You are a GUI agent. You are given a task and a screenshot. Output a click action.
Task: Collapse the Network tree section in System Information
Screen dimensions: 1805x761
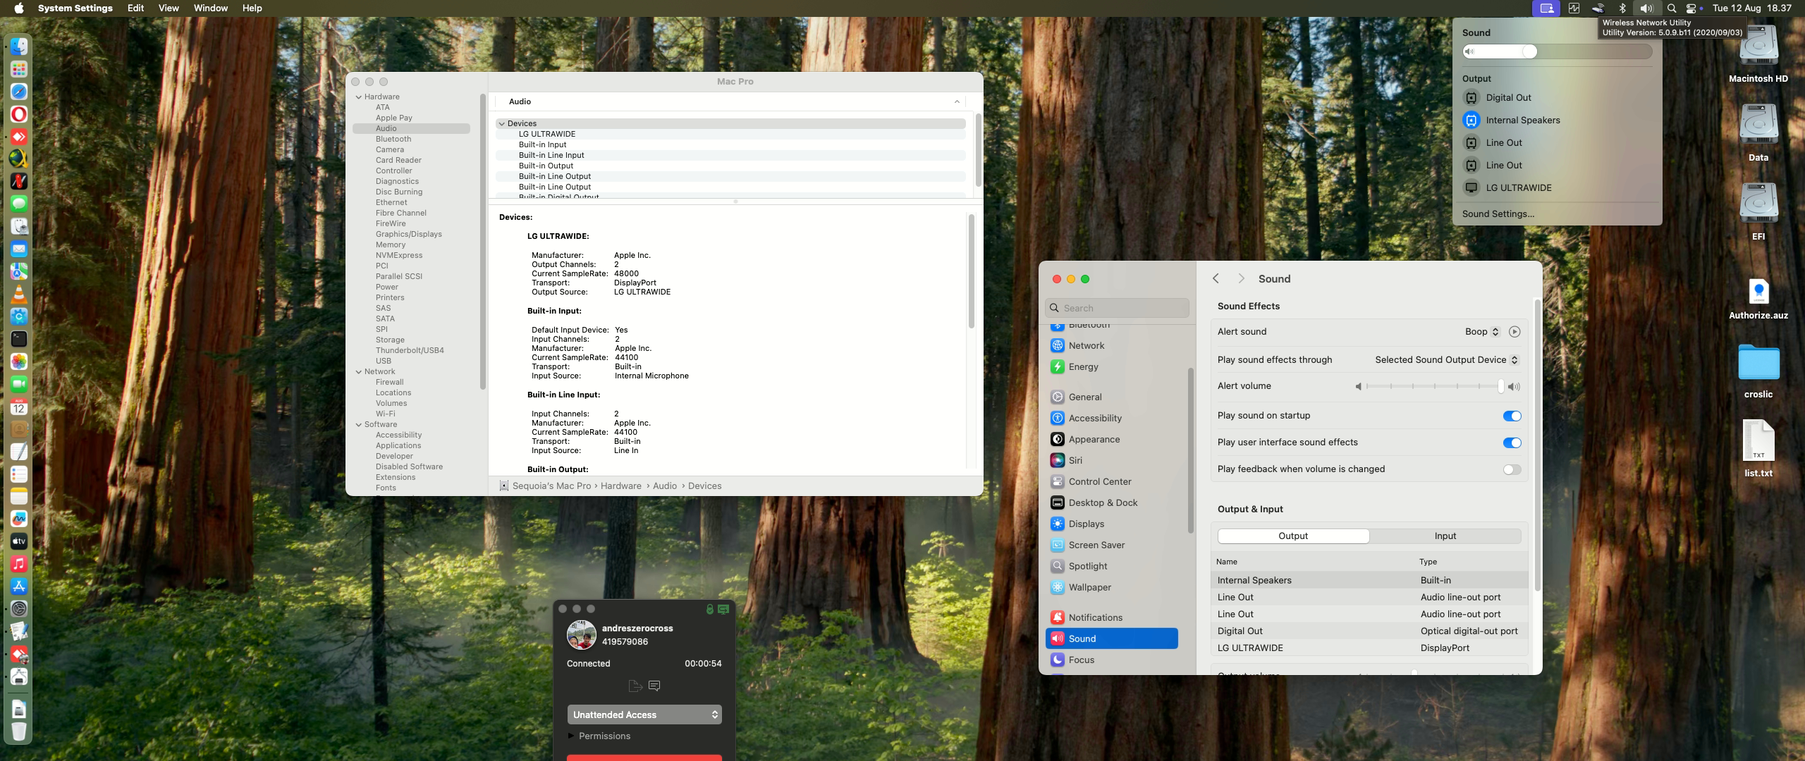pyautogui.click(x=359, y=372)
